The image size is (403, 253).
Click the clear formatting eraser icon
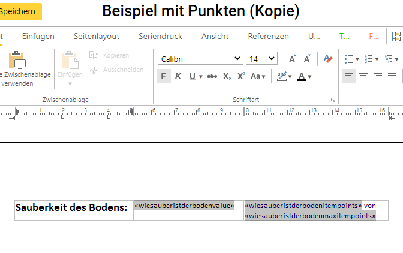pyautogui.click(x=327, y=59)
